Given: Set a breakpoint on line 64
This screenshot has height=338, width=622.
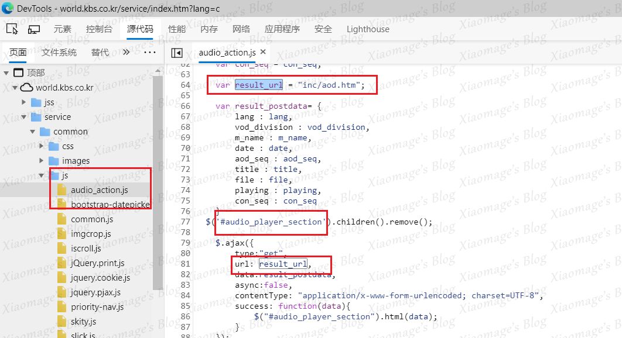Looking at the screenshot, I should [x=186, y=85].
